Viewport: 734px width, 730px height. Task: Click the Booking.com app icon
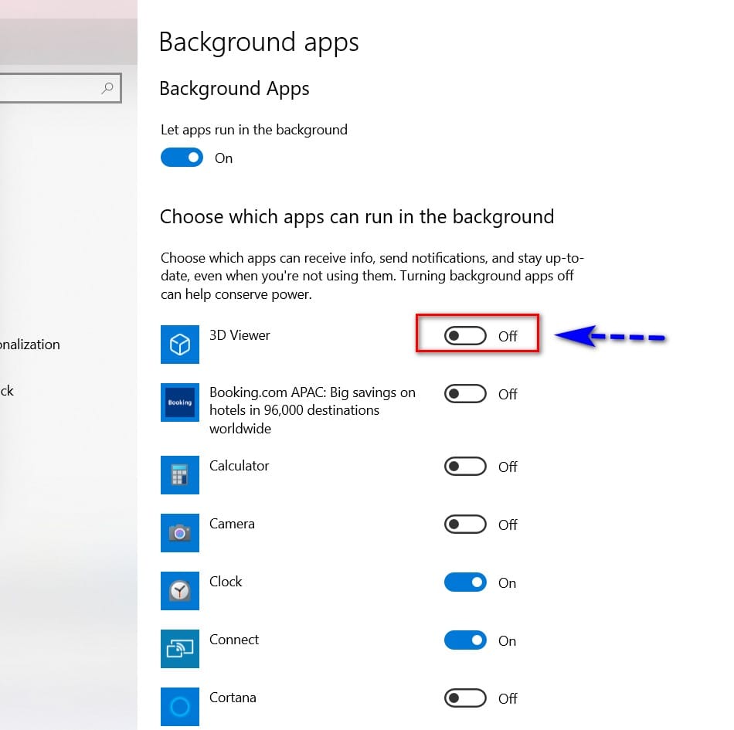180,402
